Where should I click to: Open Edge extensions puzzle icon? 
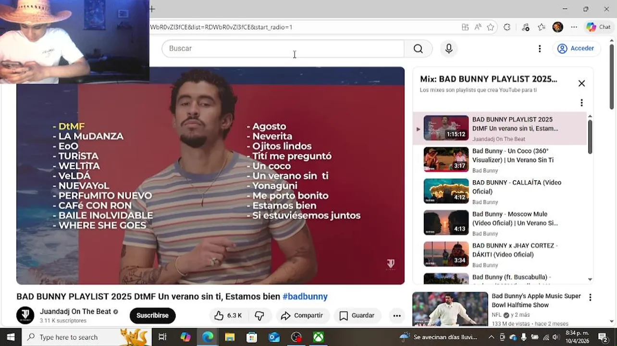507,27
